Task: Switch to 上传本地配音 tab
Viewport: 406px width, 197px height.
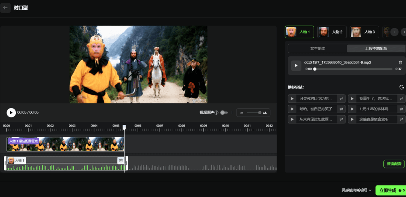Action: coord(376,48)
